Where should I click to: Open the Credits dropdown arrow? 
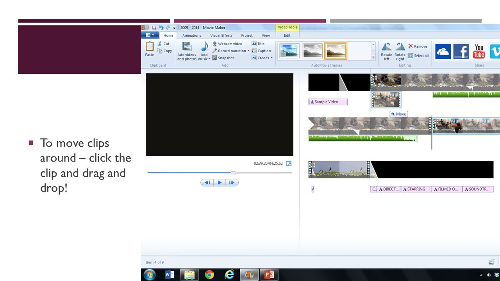(271, 58)
